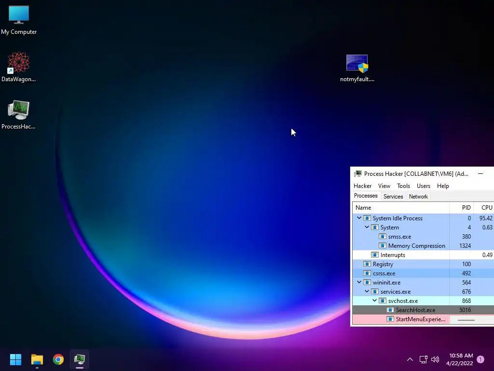Click the csrss.exe process icon
494x371 pixels.
click(x=367, y=273)
